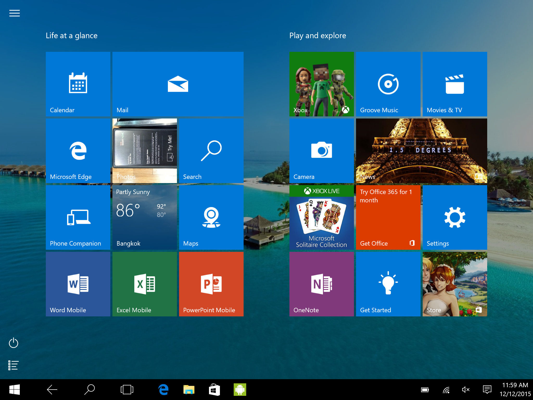
Task: Launch the Mail app tile
Action: point(178,84)
